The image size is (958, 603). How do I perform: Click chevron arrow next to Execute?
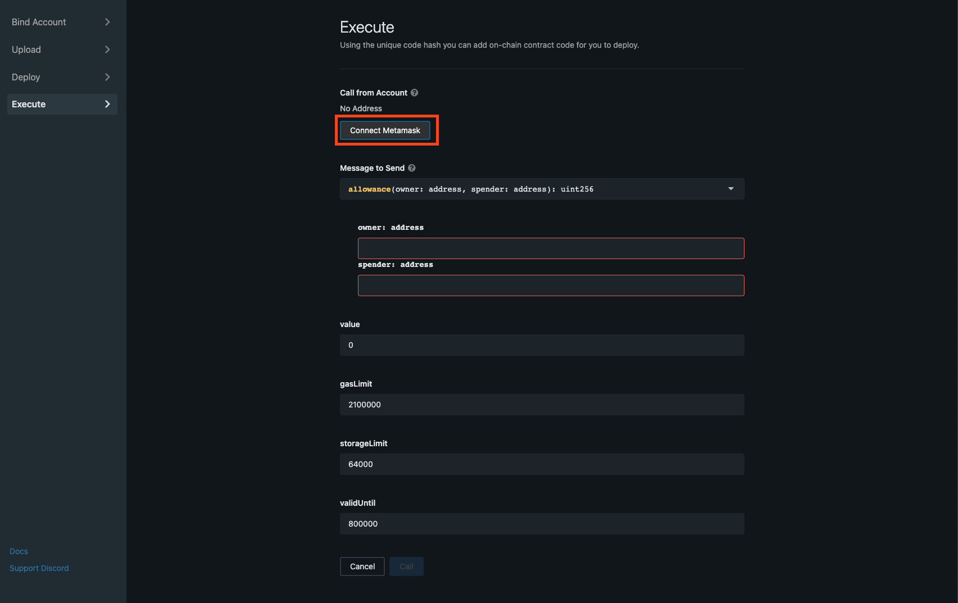pos(107,104)
